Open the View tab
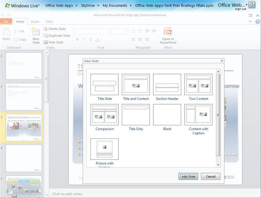Image resolution: width=261 pixels, height=198 pixels. coord(49,22)
